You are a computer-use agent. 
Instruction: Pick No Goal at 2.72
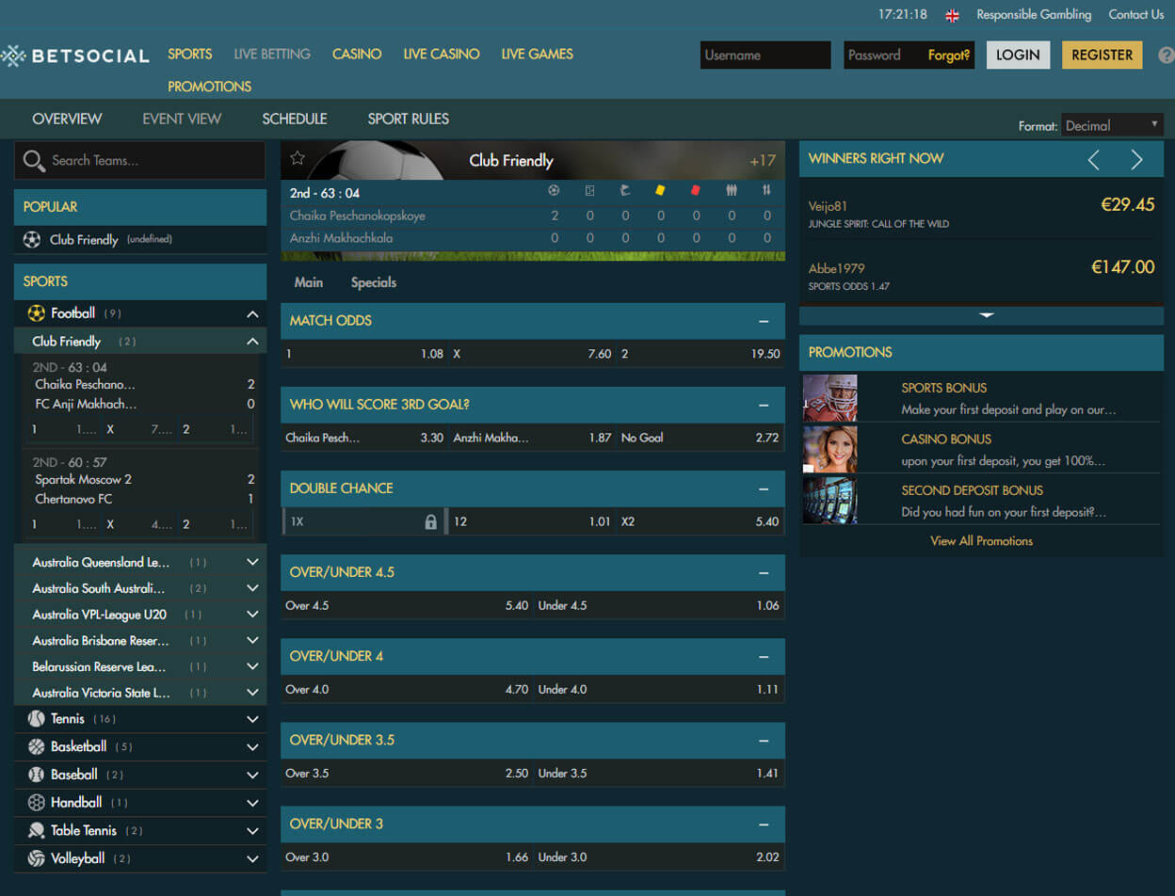click(x=700, y=438)
